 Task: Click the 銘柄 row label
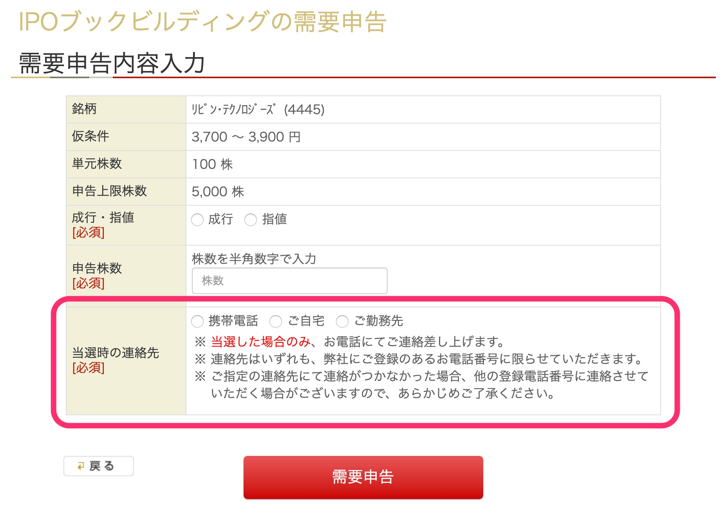coord(84,109)
